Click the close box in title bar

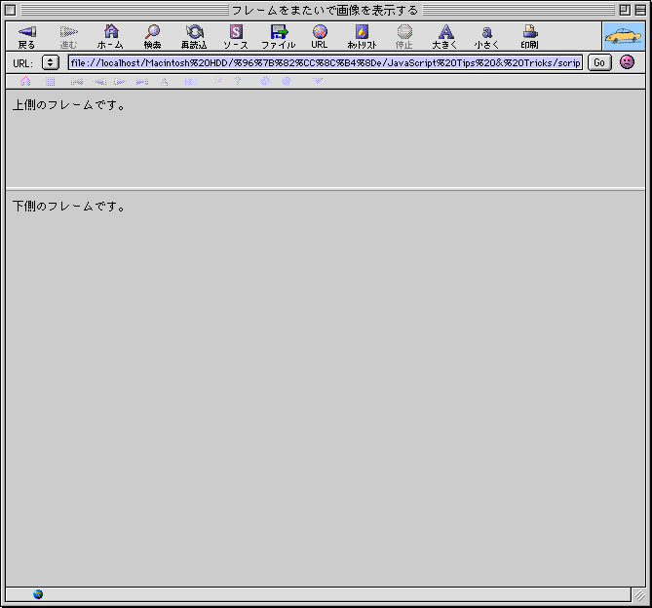pos(11,10)
